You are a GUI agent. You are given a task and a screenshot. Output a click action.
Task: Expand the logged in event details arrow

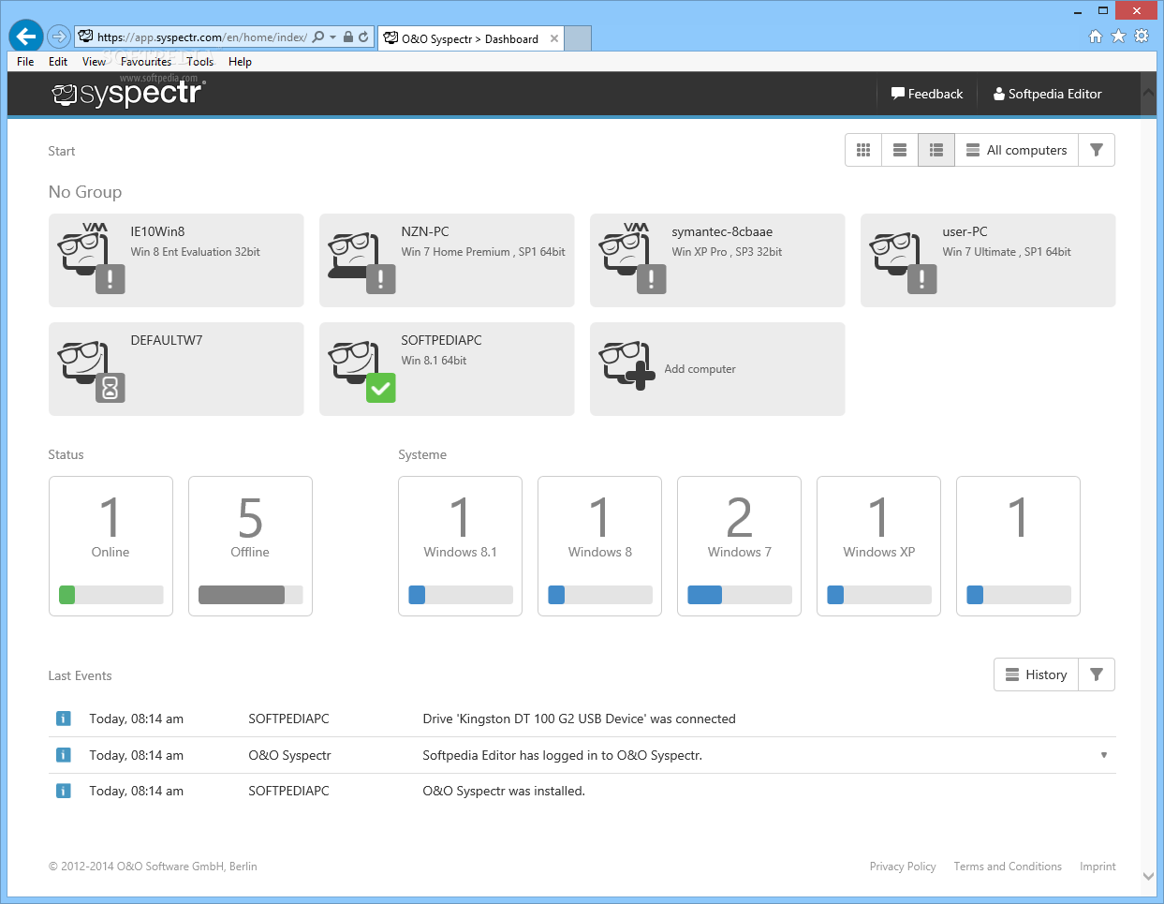tap(1104, 755)
